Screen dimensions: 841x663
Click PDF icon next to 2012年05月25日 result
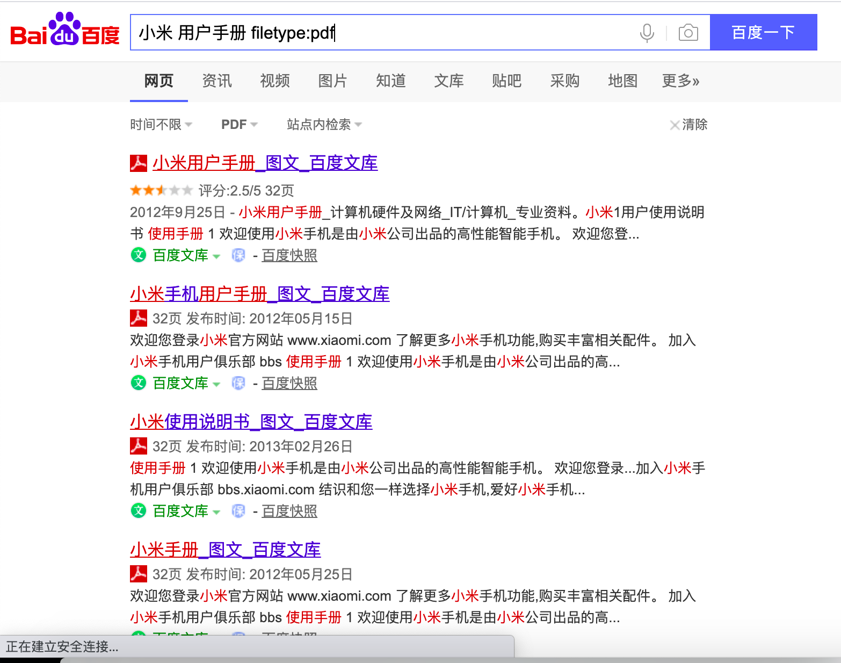pos(139,574)
